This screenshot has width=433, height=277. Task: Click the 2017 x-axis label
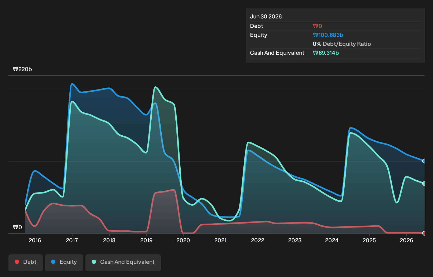tap(72, 240)
